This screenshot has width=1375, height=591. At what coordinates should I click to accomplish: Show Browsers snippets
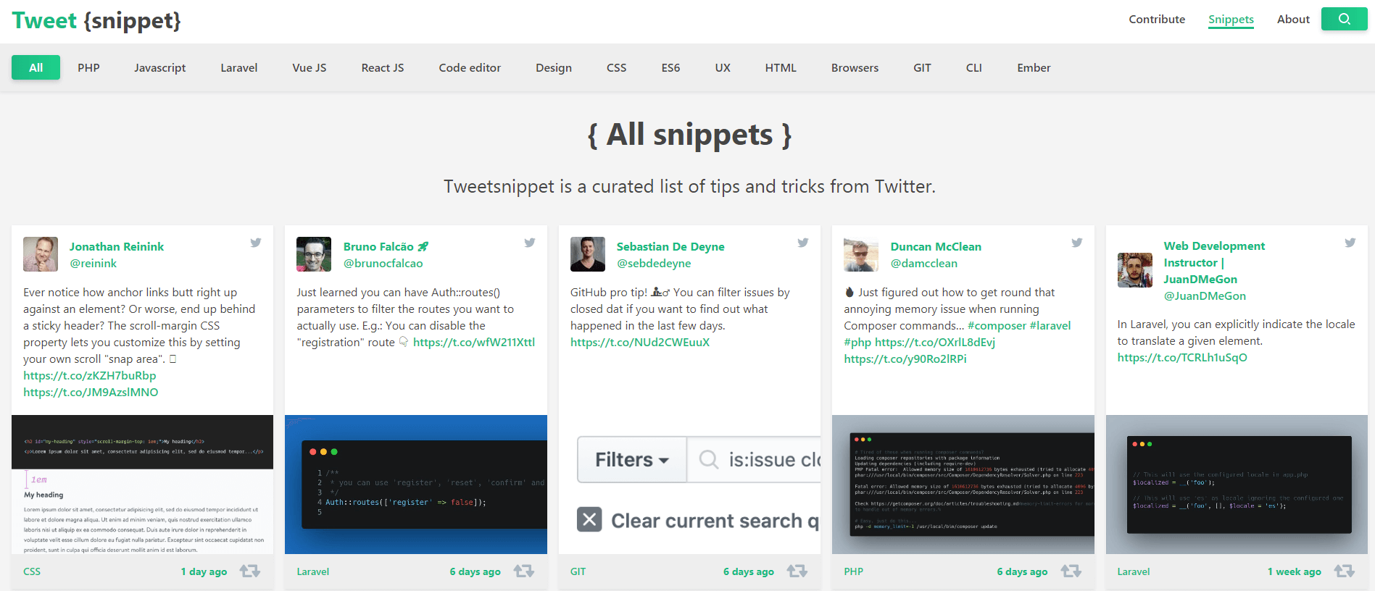[x=855, y=67]
